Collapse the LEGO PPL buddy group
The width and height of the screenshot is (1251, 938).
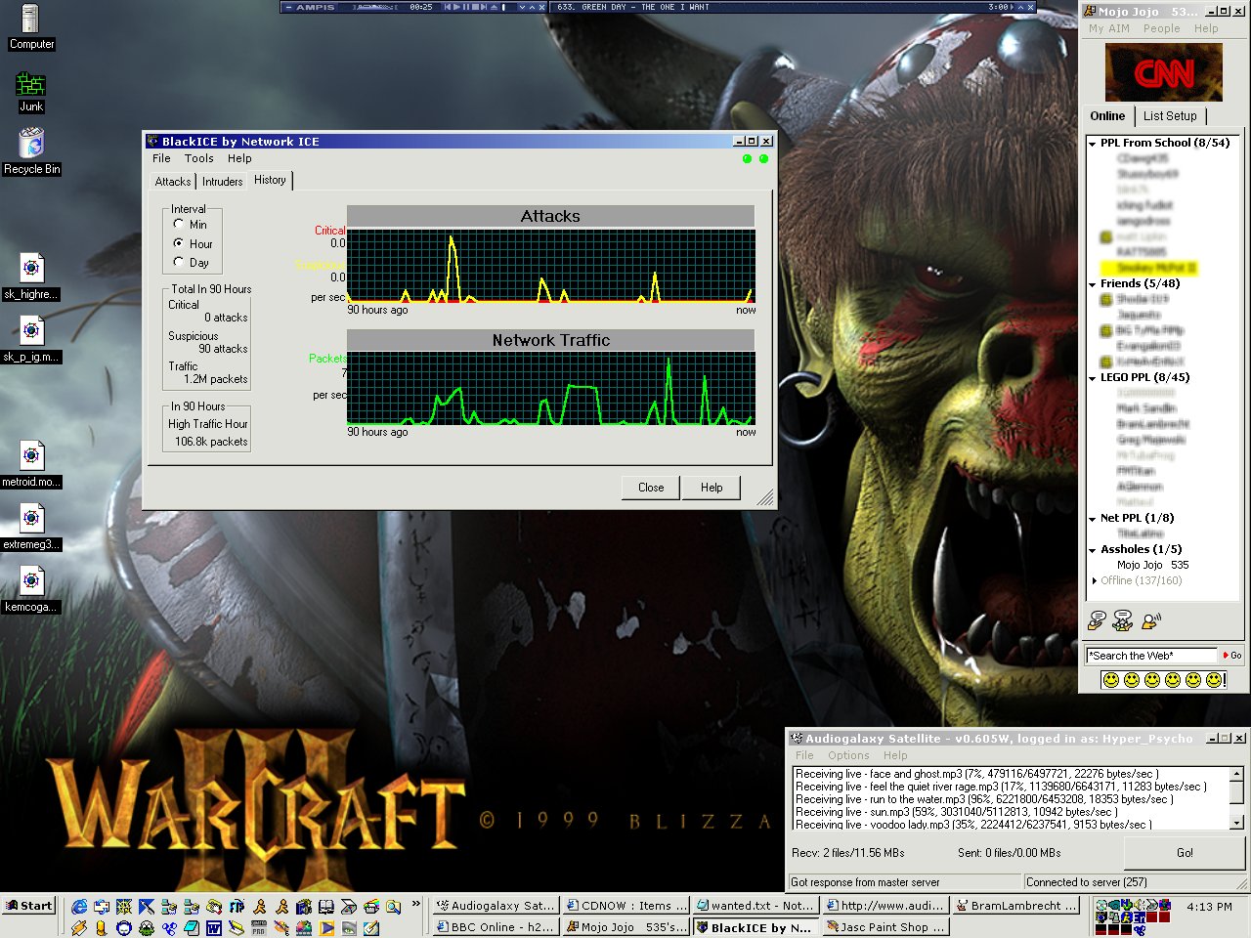1092,378
